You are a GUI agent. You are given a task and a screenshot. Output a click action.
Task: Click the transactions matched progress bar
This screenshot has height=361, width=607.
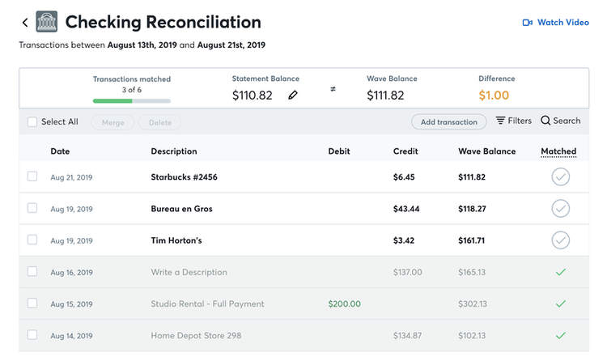132,101
